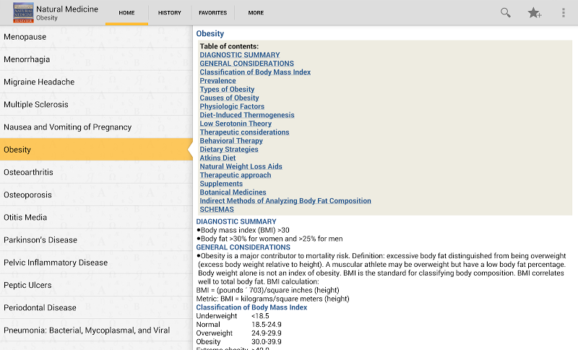Select Menorrhagia in the topic list
This screenshot has width=578, height=350.
coord(96,59)
